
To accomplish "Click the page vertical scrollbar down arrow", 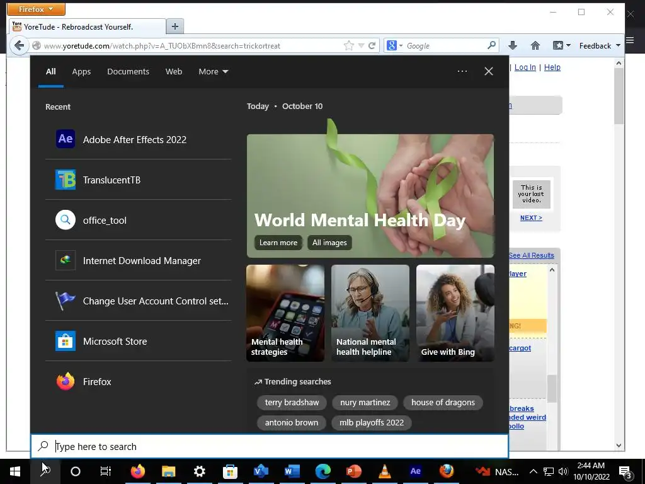I will point(619,446).
